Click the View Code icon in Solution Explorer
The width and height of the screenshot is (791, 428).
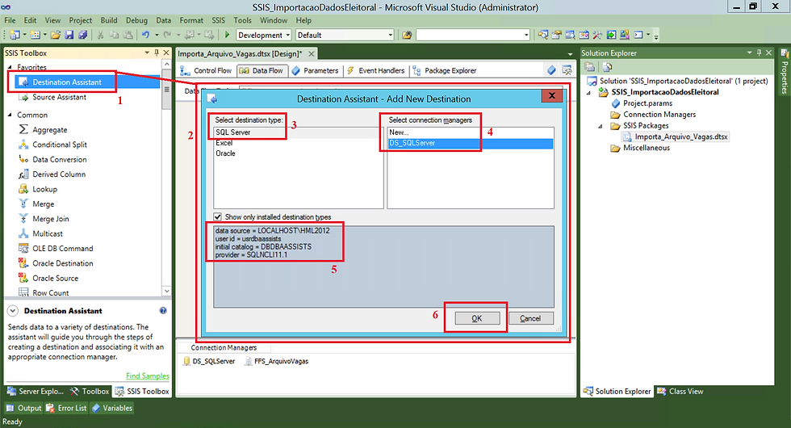607,67
